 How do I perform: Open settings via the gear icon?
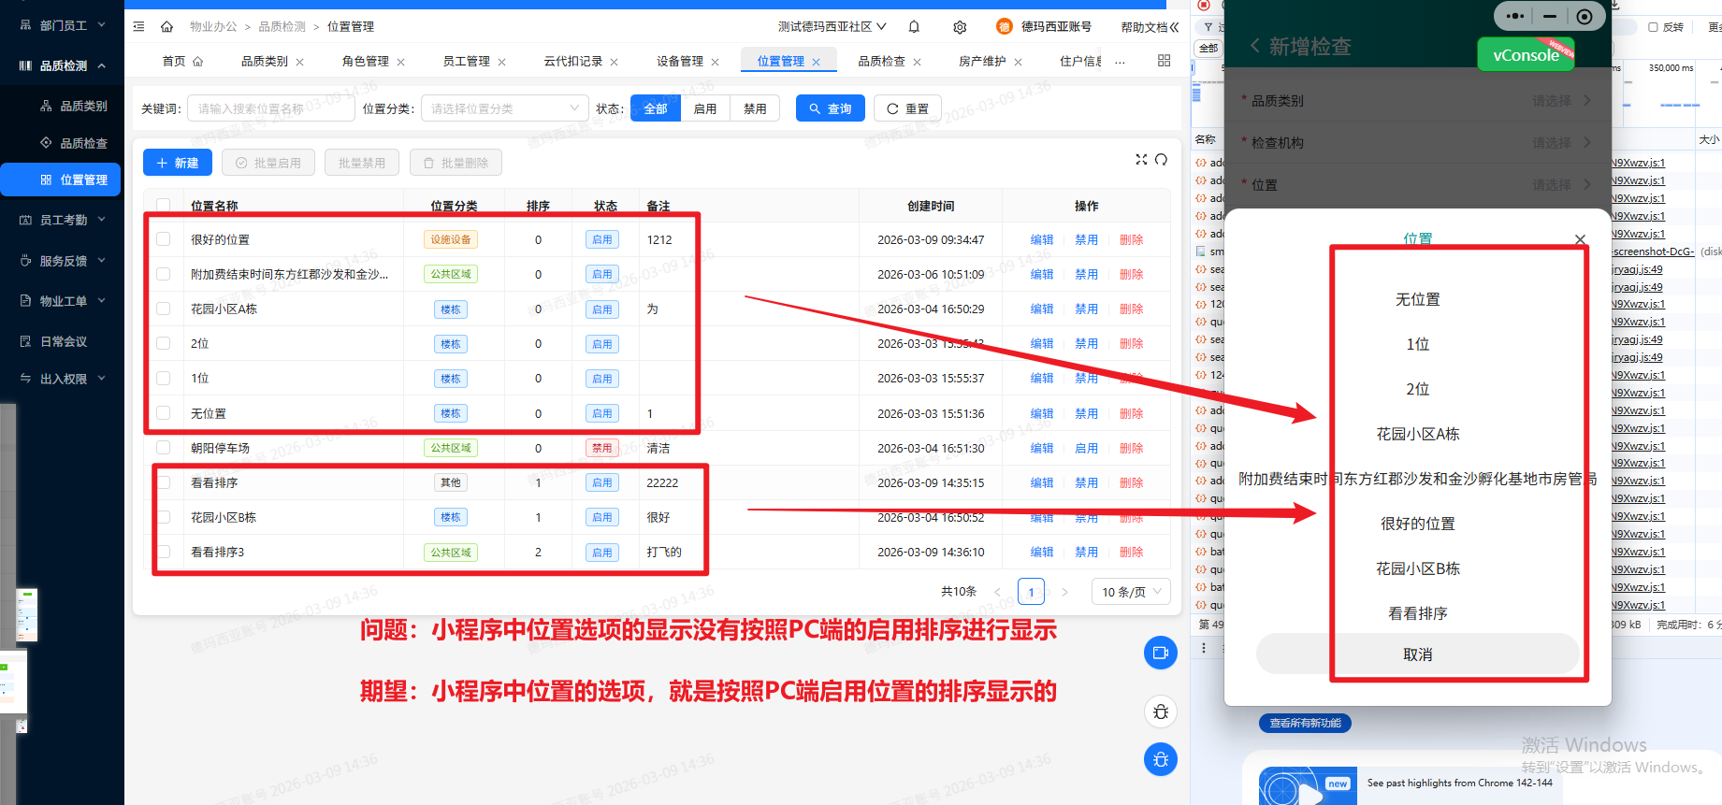pos(960,27)
